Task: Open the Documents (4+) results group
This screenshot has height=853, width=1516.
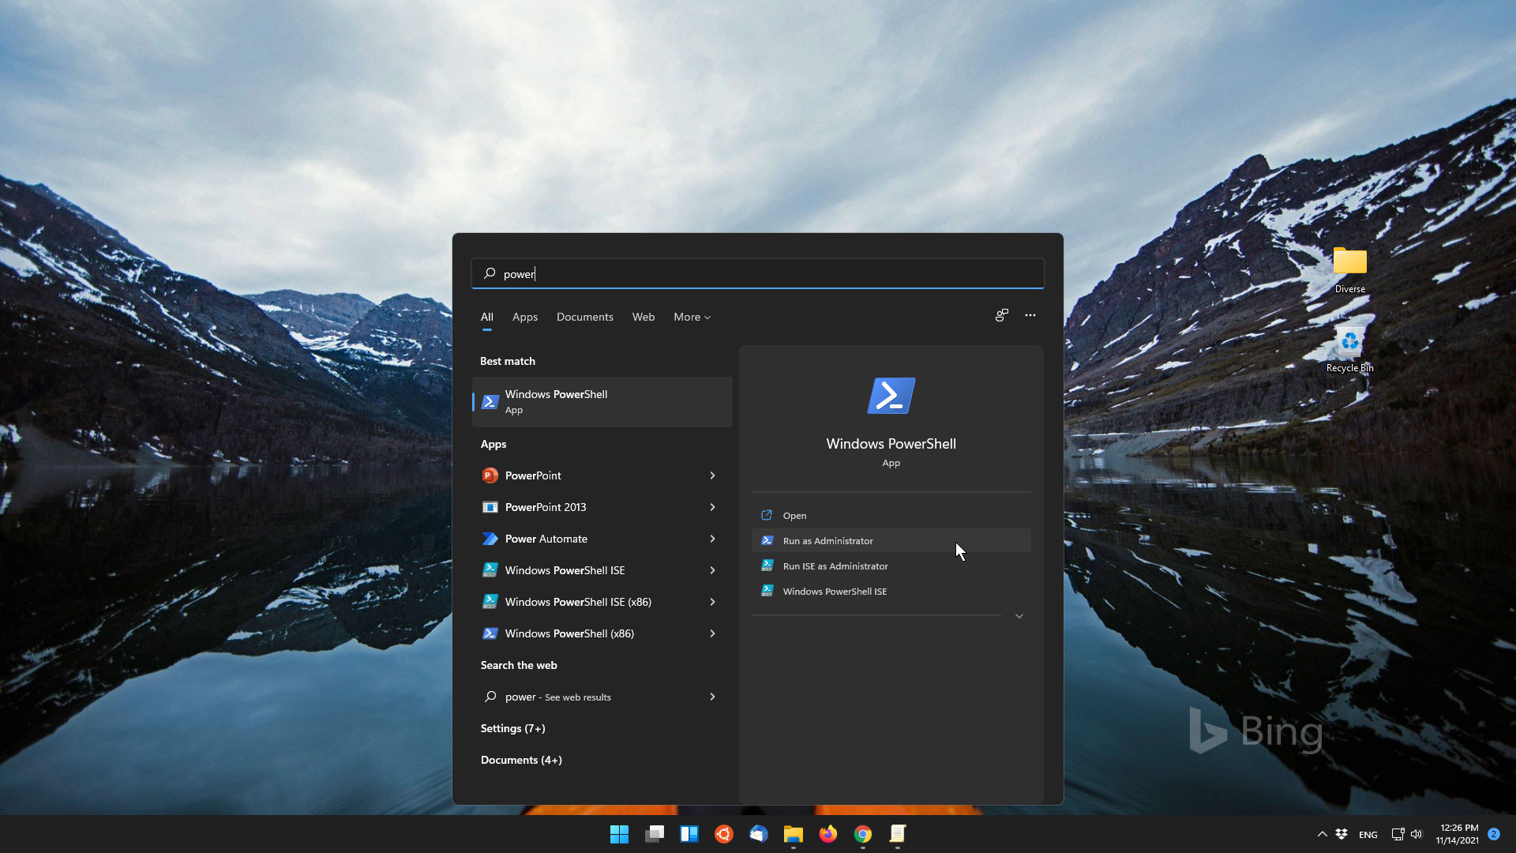Action: tap(521, 760)
